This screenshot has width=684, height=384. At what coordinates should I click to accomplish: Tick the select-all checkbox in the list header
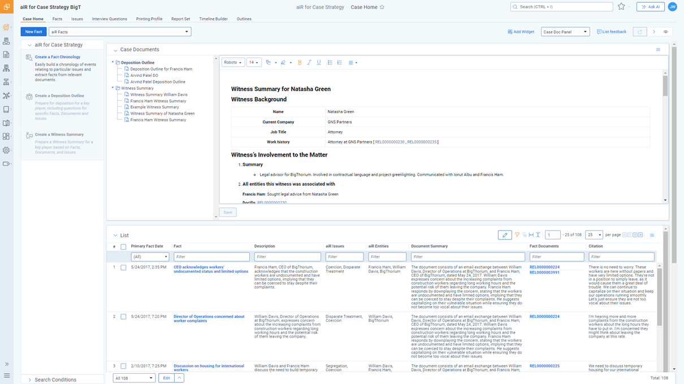coord(123,247)
